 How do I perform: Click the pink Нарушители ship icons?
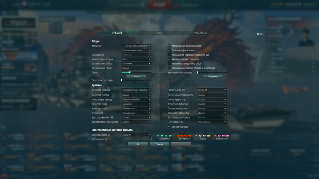click(x=222, y=136)
